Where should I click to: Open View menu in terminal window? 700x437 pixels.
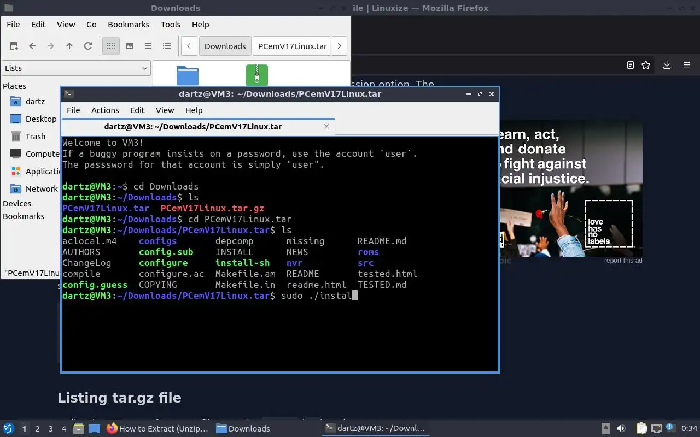point(165,110)
